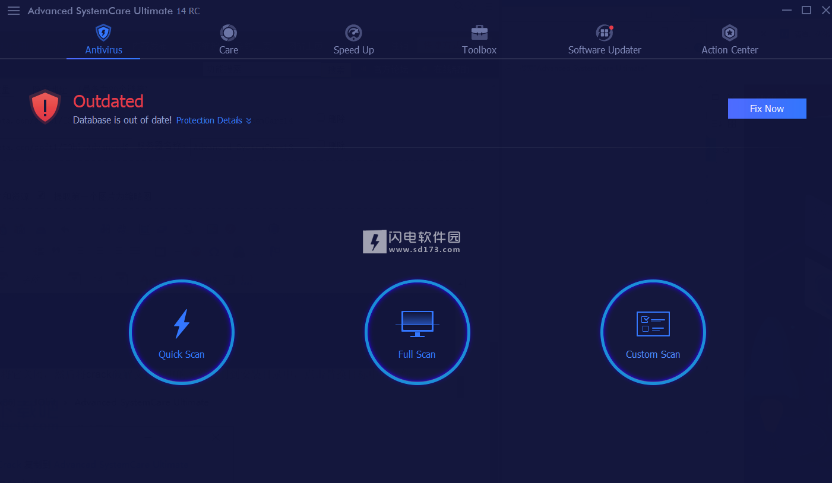Click the Toolbox briefcase icon
Screen dimensions: 832x483
click(479, 32)
